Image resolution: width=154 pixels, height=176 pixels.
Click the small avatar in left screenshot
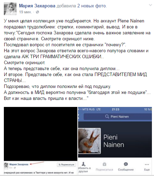(x=6, y=165)
